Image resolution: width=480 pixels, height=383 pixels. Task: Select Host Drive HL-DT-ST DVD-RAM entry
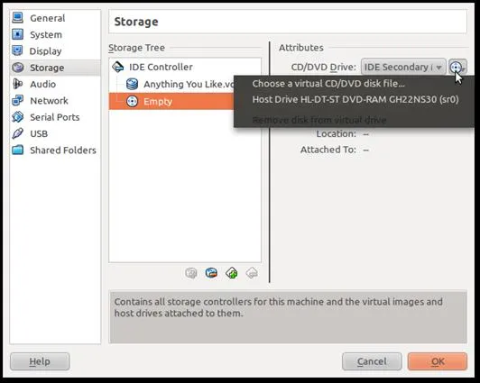pyautogui.click(x=355, y=99)
